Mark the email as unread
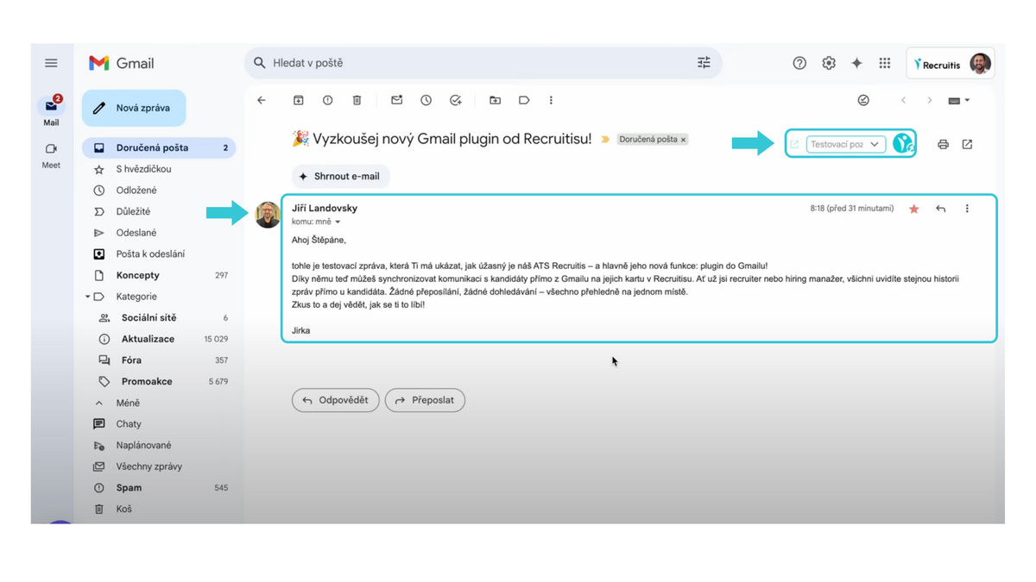This screenshot has width=1036, height=582. point(396,100)
